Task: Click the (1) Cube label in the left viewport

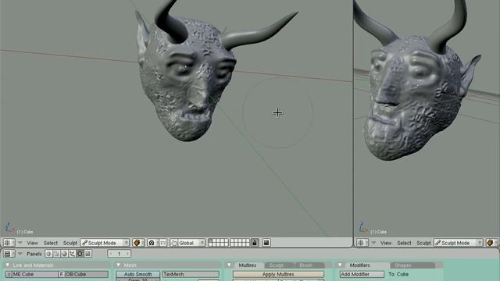Action: point(25,232)
